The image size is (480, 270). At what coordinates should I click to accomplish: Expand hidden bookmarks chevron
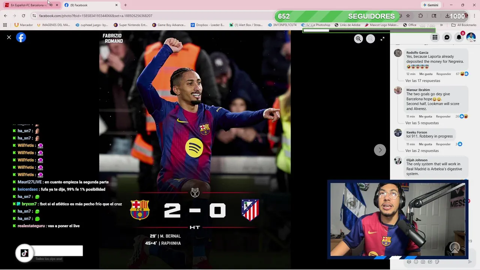(x=441, y=25)
